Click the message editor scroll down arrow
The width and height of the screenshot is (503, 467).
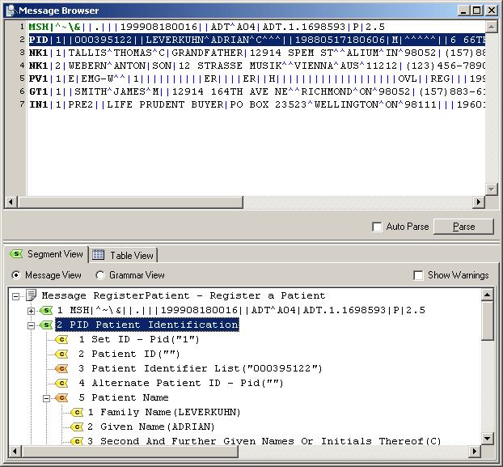coord(492,189)
